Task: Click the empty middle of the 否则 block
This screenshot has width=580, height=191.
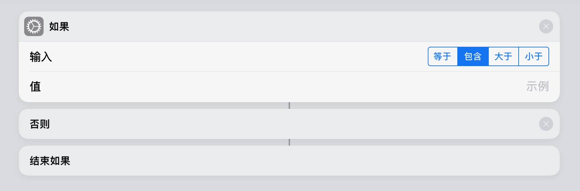Action: pyautogui.click(x=288, y=124)
